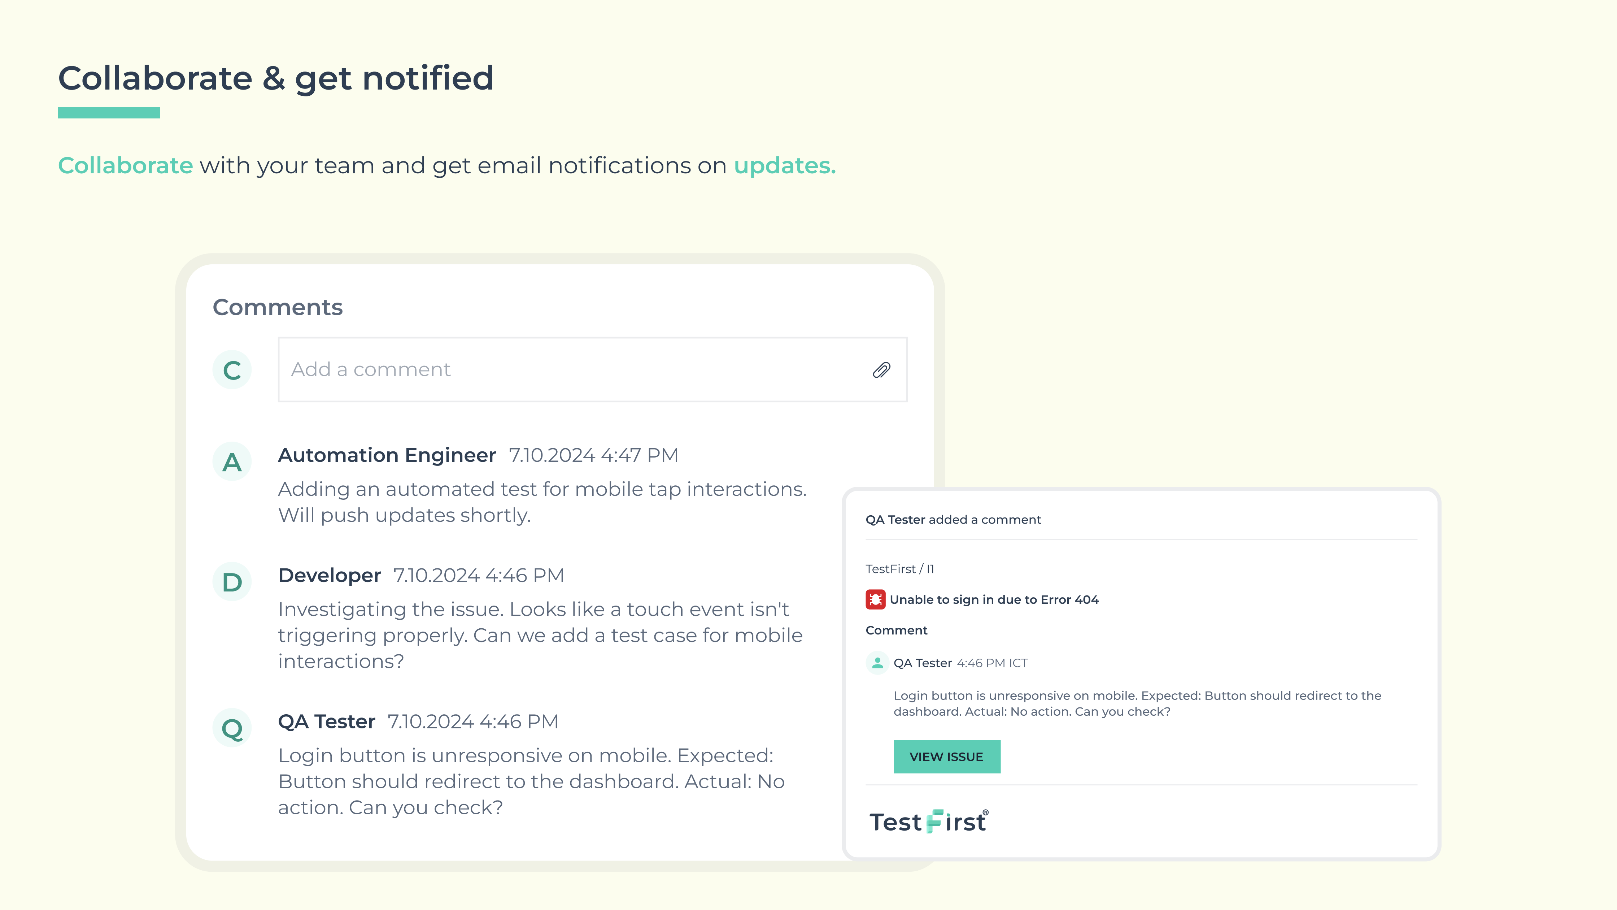The width and height of the screenshot is (1617, 910).
Task: Click the QA Tester comment timestamp
Action: [473, 721]
